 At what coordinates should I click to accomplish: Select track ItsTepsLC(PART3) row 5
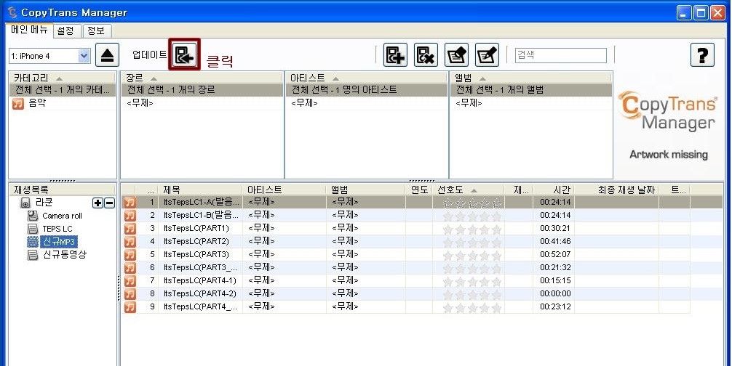pyautogui.click(x=196, y=255)
